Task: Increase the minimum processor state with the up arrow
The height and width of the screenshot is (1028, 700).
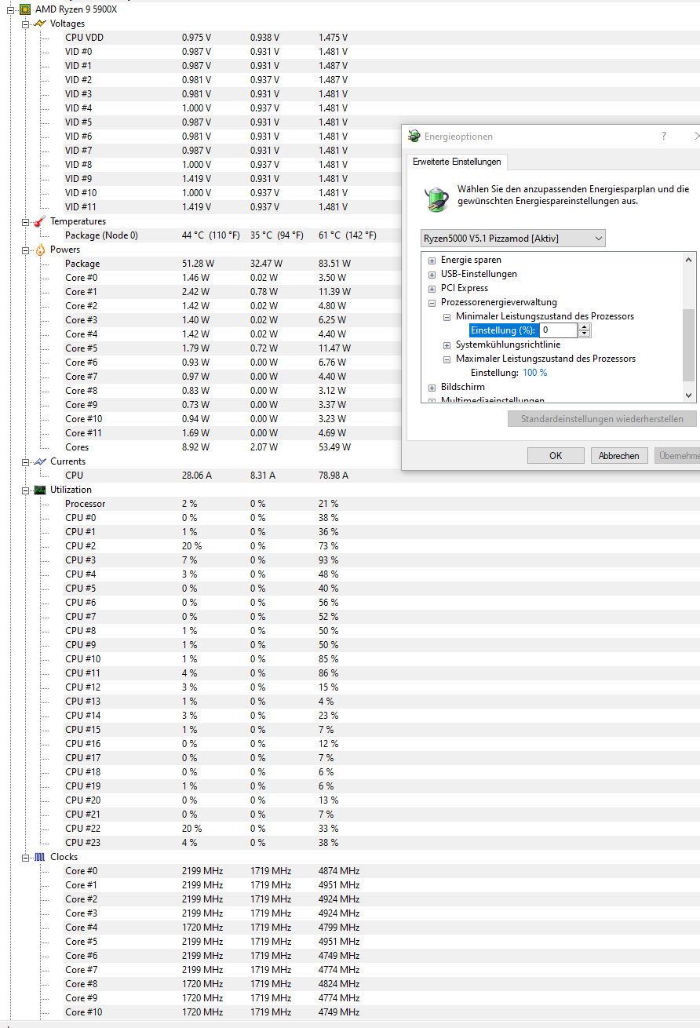Action: pos(584,327)
